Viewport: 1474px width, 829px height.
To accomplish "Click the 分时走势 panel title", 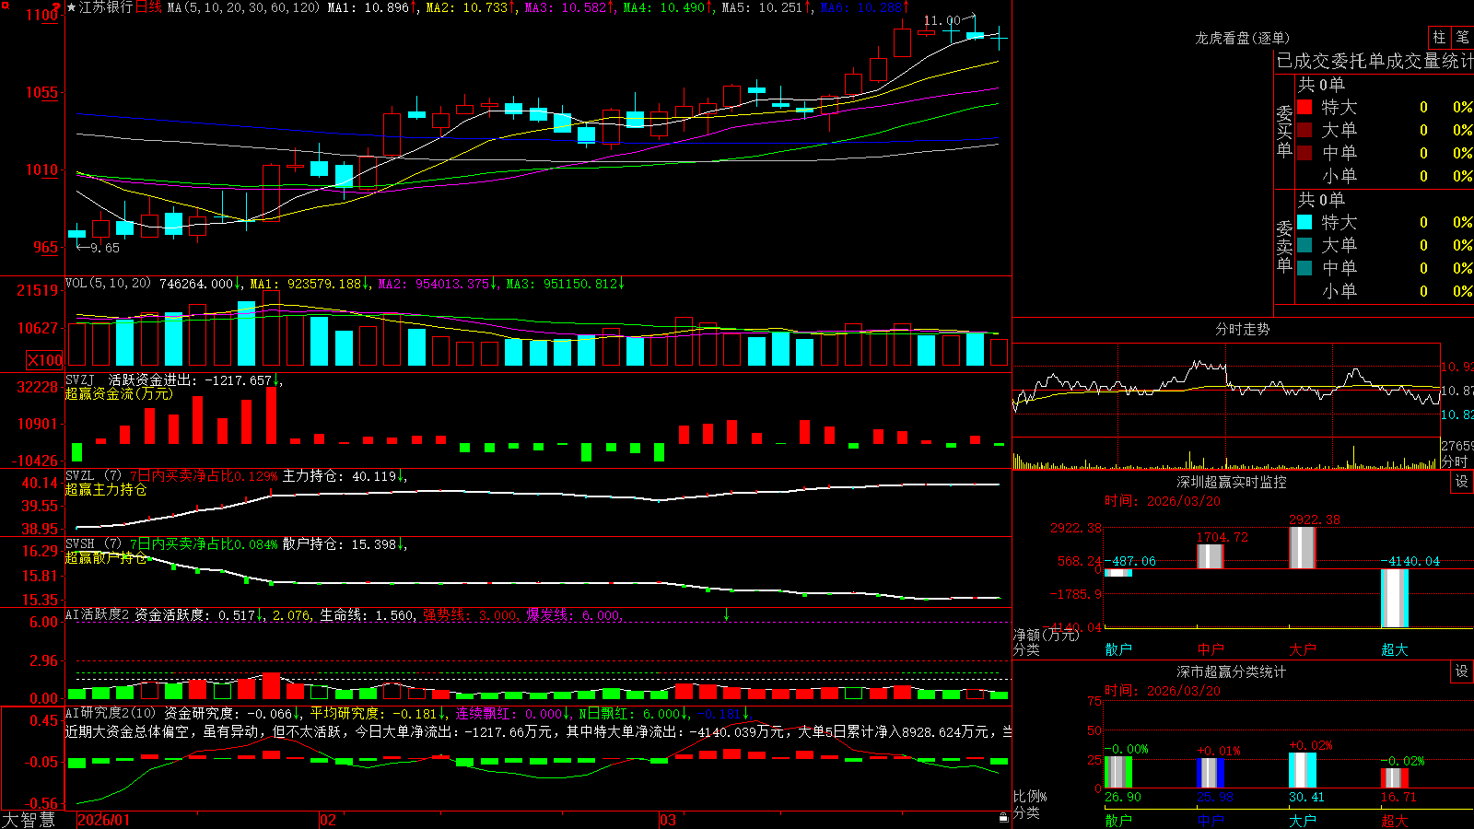I will 1242,329.
